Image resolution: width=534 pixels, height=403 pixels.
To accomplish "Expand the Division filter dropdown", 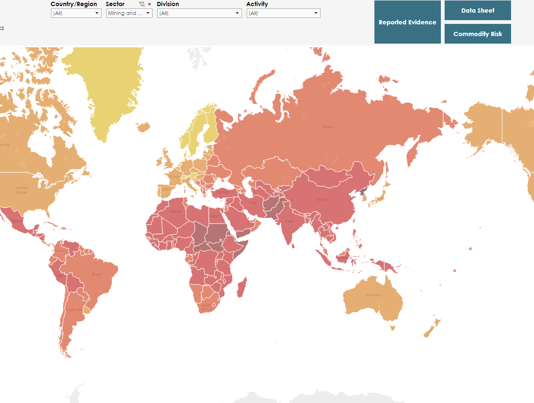I will [x=199, y=13].
